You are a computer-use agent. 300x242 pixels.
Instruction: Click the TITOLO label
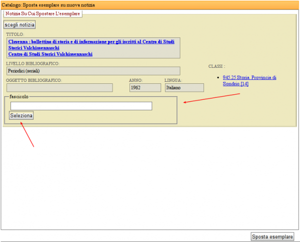(15, 34)
